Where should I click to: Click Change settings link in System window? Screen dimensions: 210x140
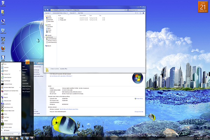point(139,99)
